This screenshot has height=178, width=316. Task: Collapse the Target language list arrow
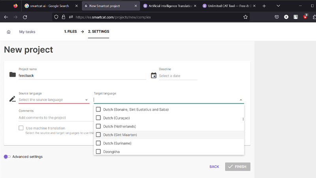coord(241,100)
